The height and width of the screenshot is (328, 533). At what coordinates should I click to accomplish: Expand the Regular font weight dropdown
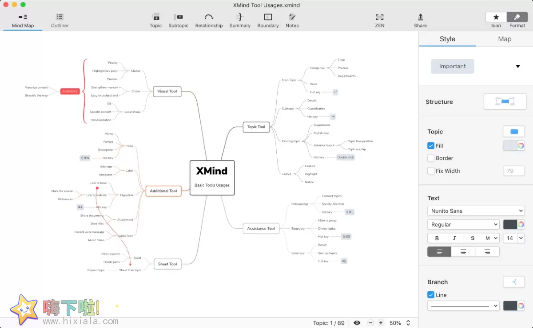tap(463, 225)
